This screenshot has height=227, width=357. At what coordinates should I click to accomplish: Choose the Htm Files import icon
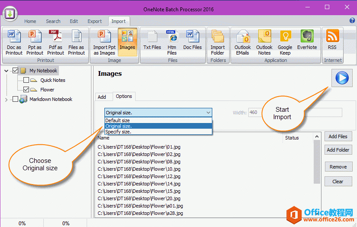pos(172,42)
